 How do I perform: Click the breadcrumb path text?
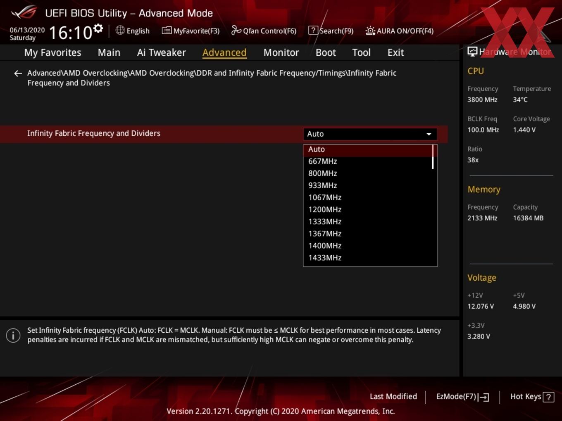click(212, 78)
